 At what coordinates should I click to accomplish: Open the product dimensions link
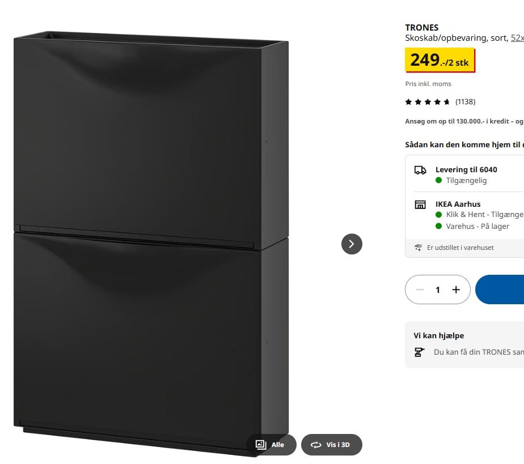click(x=517, y=38)
